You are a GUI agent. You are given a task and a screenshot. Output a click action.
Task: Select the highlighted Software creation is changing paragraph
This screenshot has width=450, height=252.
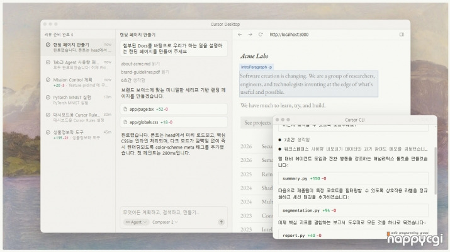(x=309, y=84)
